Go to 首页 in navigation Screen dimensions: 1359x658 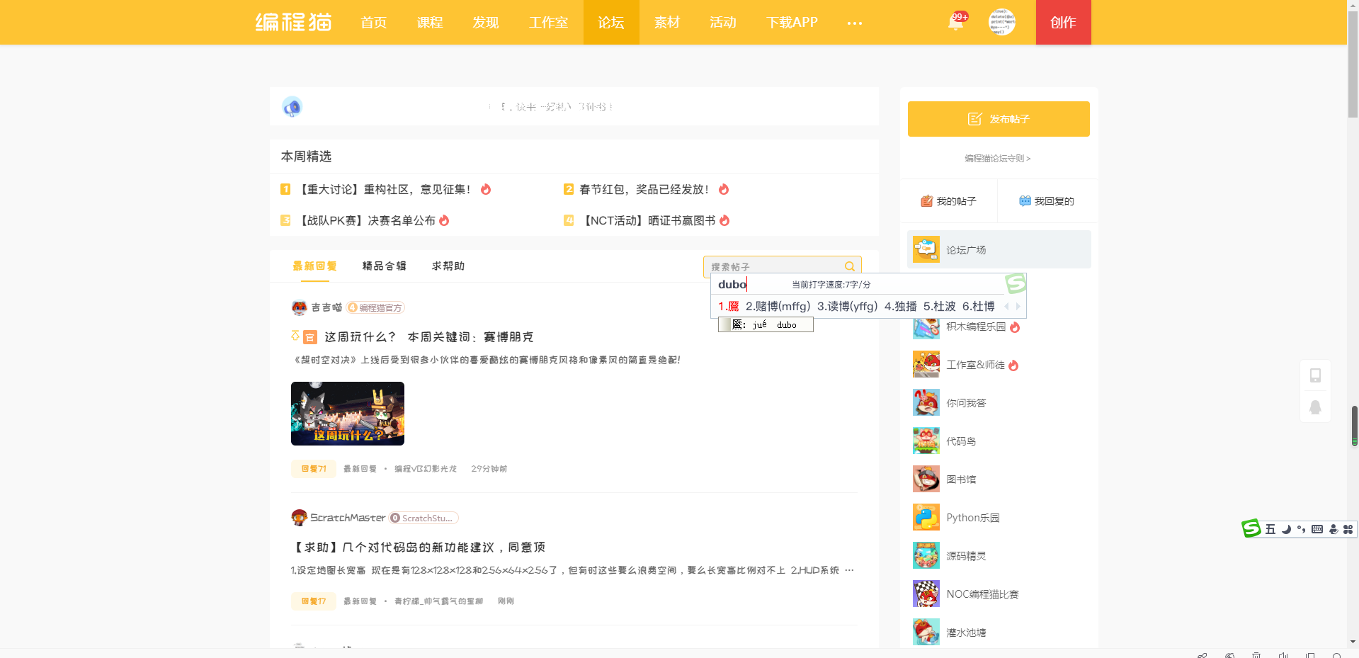[374, 23]
